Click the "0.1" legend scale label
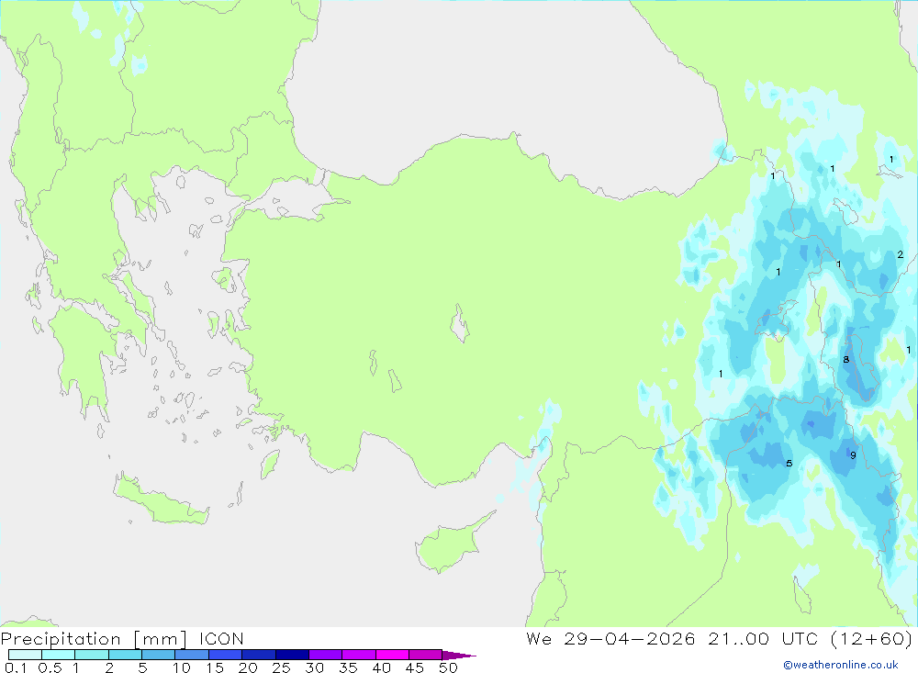Screen dimensions: 918x673 click(x=16, y=667)
